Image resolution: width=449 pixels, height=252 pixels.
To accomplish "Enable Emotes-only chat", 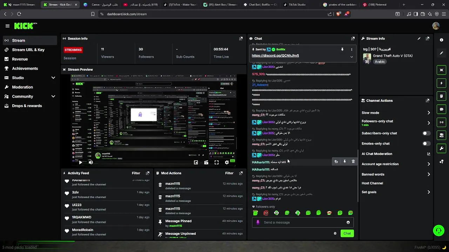I will [x=426, y=143].
